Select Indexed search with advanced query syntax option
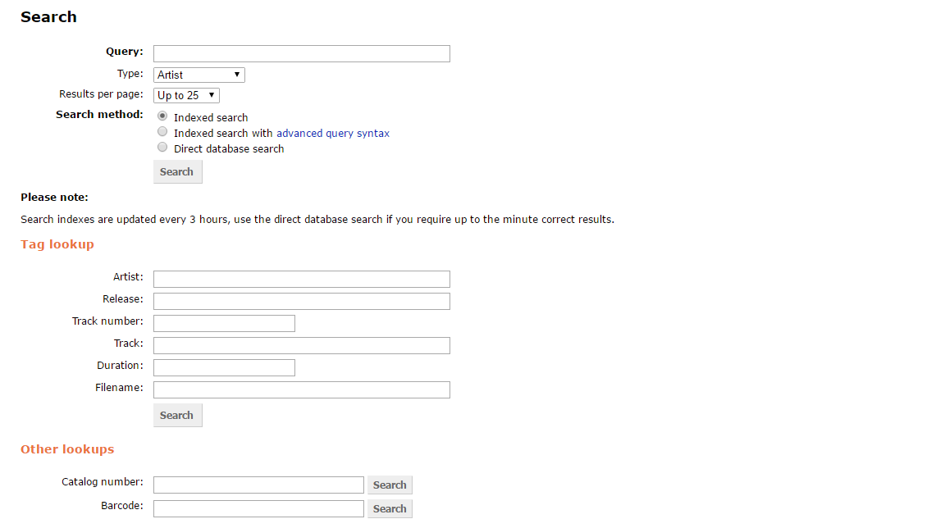 pos(162,132)
